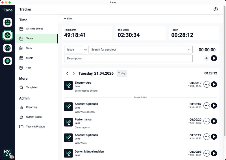Open options menu for Electron-App entry
This screenshot has height=160, width=226.
pos(207,85)
